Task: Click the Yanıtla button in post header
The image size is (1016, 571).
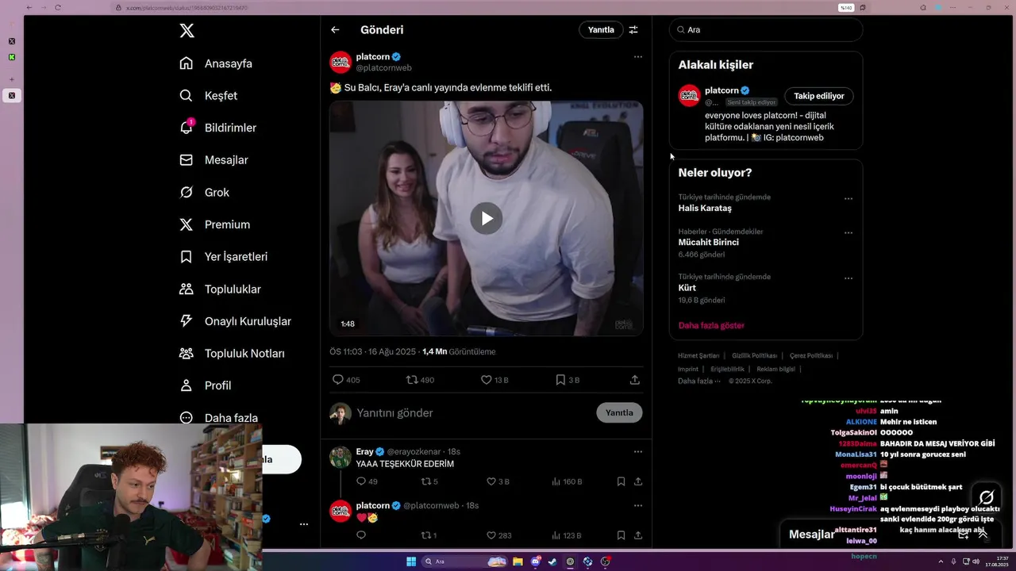Action: 601,30
